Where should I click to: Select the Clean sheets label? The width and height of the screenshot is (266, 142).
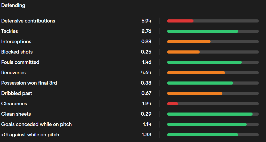16,114
